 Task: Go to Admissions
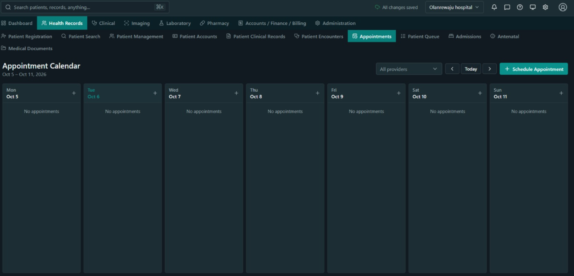click(x=465, y=36)
